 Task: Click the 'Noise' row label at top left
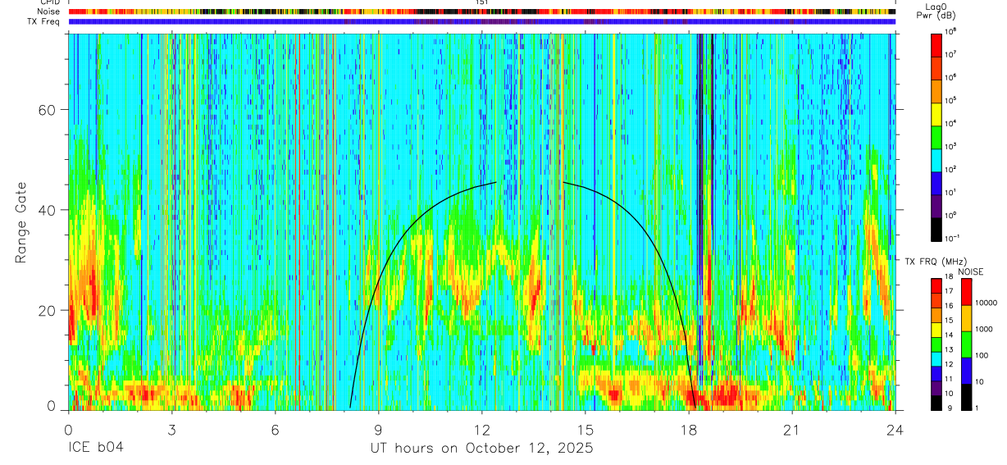47,12
